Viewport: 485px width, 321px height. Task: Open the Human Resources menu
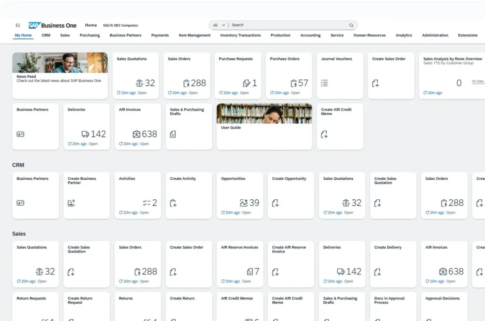pos(370,35)
